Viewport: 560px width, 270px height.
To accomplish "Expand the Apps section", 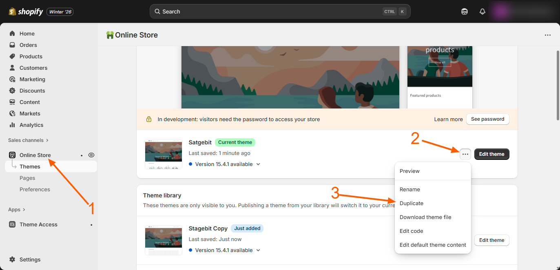I will coord(17,210).
